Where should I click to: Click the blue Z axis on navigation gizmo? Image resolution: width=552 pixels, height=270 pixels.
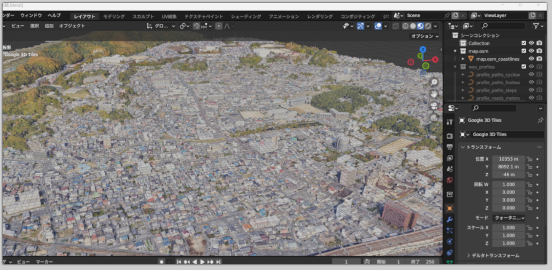(423, 50)
